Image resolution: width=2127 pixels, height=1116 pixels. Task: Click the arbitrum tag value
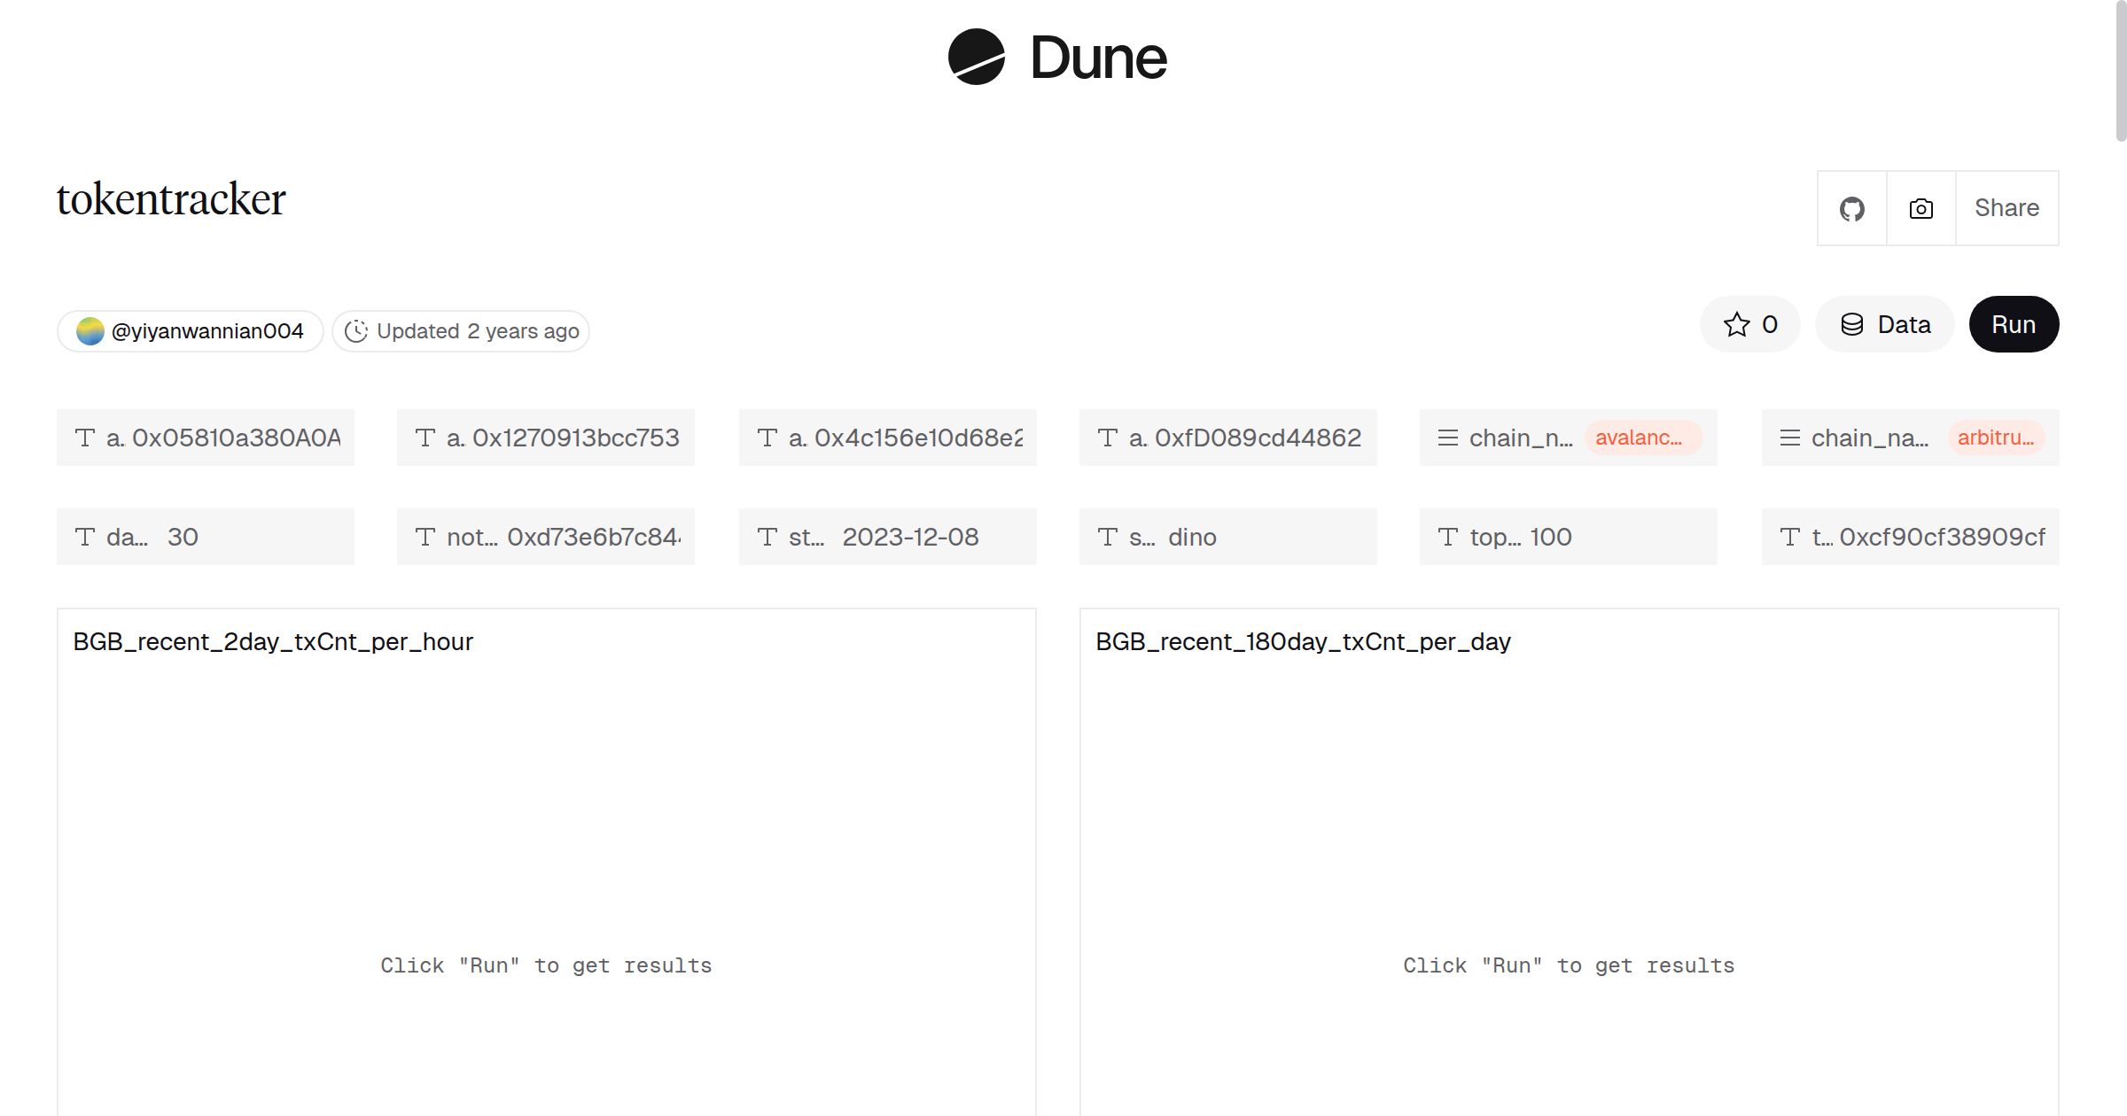coord(1995,438)
